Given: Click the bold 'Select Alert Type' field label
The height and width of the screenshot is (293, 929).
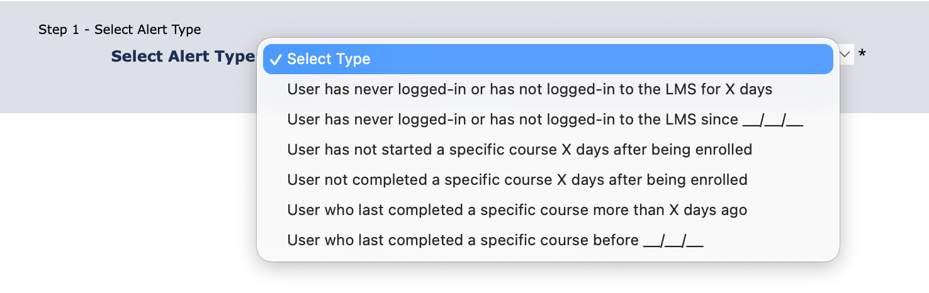Looking at the screenshot, I should (x=183, y=57).
